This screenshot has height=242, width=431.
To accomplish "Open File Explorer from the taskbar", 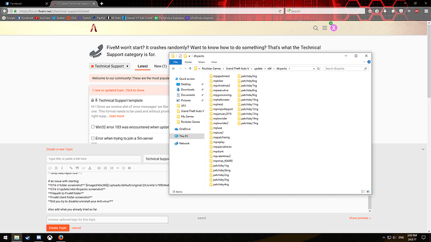I will point(17,238).
